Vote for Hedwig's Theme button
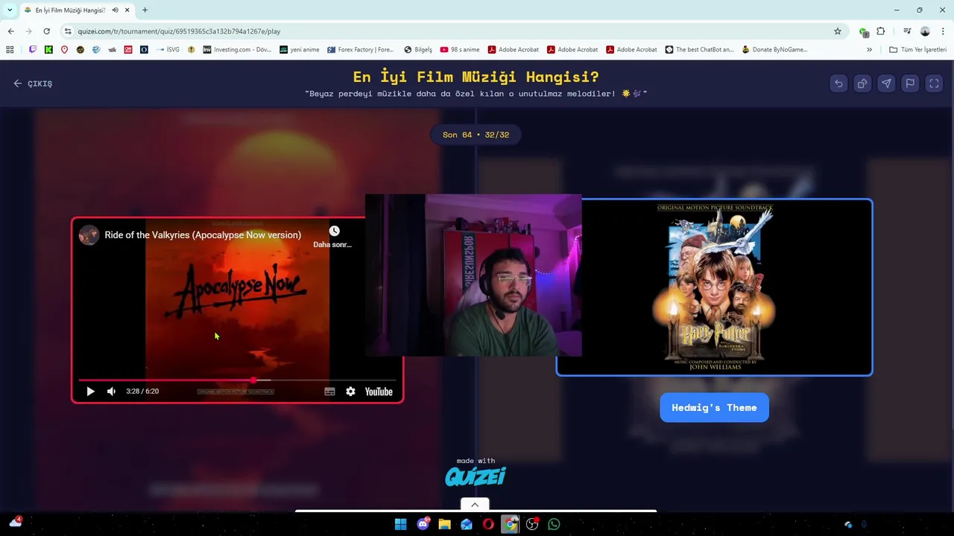 click(x=714, y=408)
